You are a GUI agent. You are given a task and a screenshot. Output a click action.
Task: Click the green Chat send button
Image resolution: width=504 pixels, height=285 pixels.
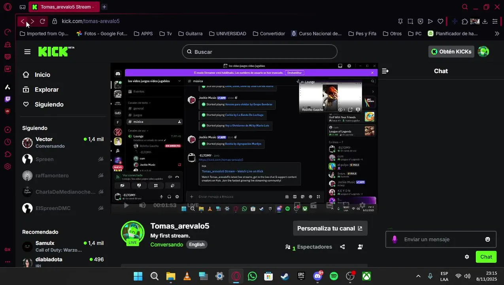click(x=486, y=257)
